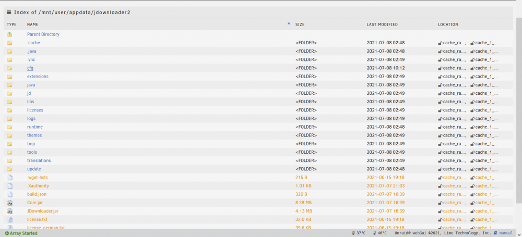The width and height of the screenshot is (522, 237).
Task: Open the runtime folder link
Action: (35, 127)
